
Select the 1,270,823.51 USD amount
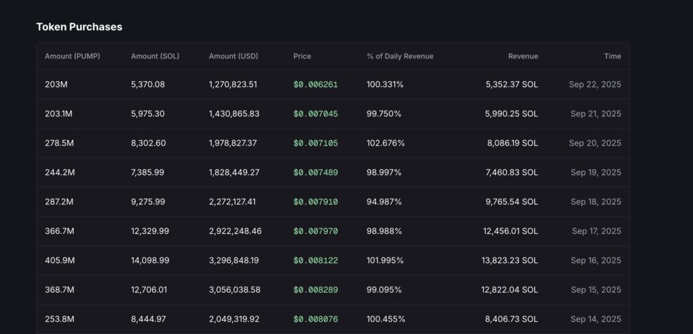(x=233, y=85)
